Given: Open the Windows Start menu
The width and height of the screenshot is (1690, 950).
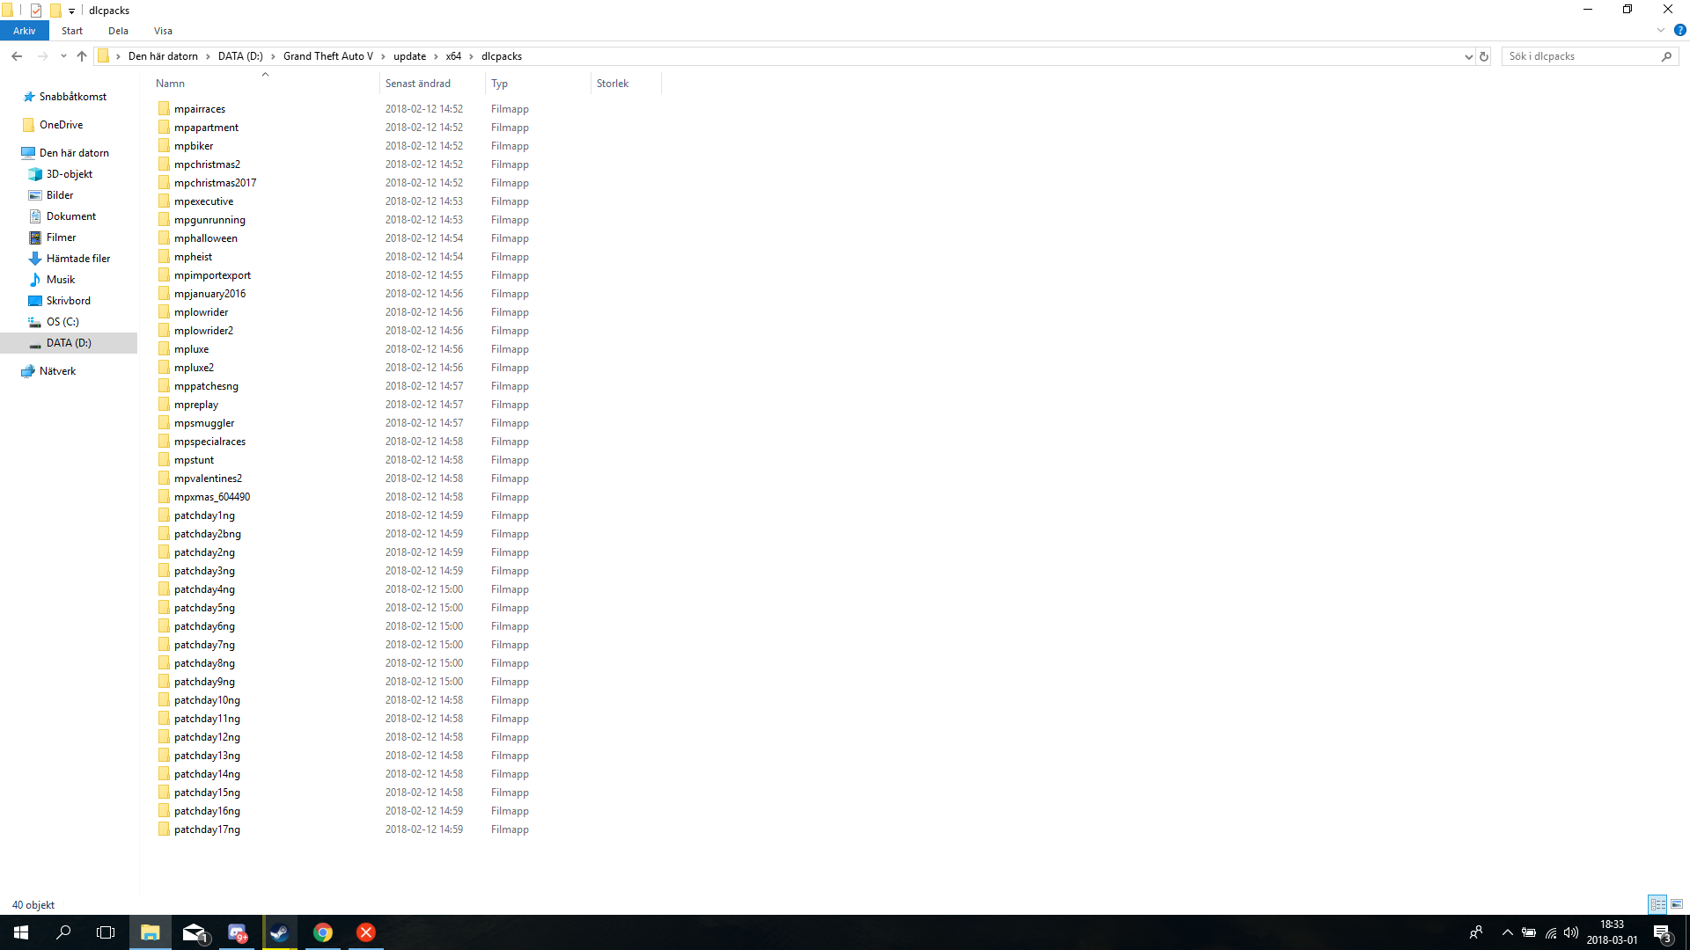Looking at the screenshot, I should point(21,932).
